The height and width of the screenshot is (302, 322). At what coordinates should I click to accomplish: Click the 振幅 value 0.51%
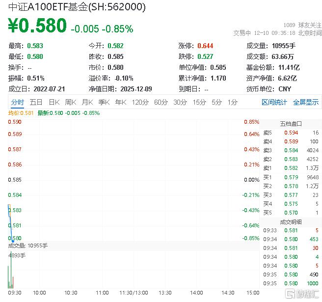pos(36,78)
